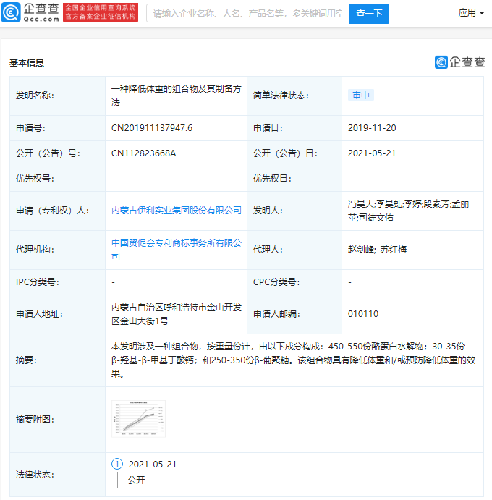Click the 优先权号 label
Image resolution: width=492 pixels, height=500 pixels.
(35, 179)
